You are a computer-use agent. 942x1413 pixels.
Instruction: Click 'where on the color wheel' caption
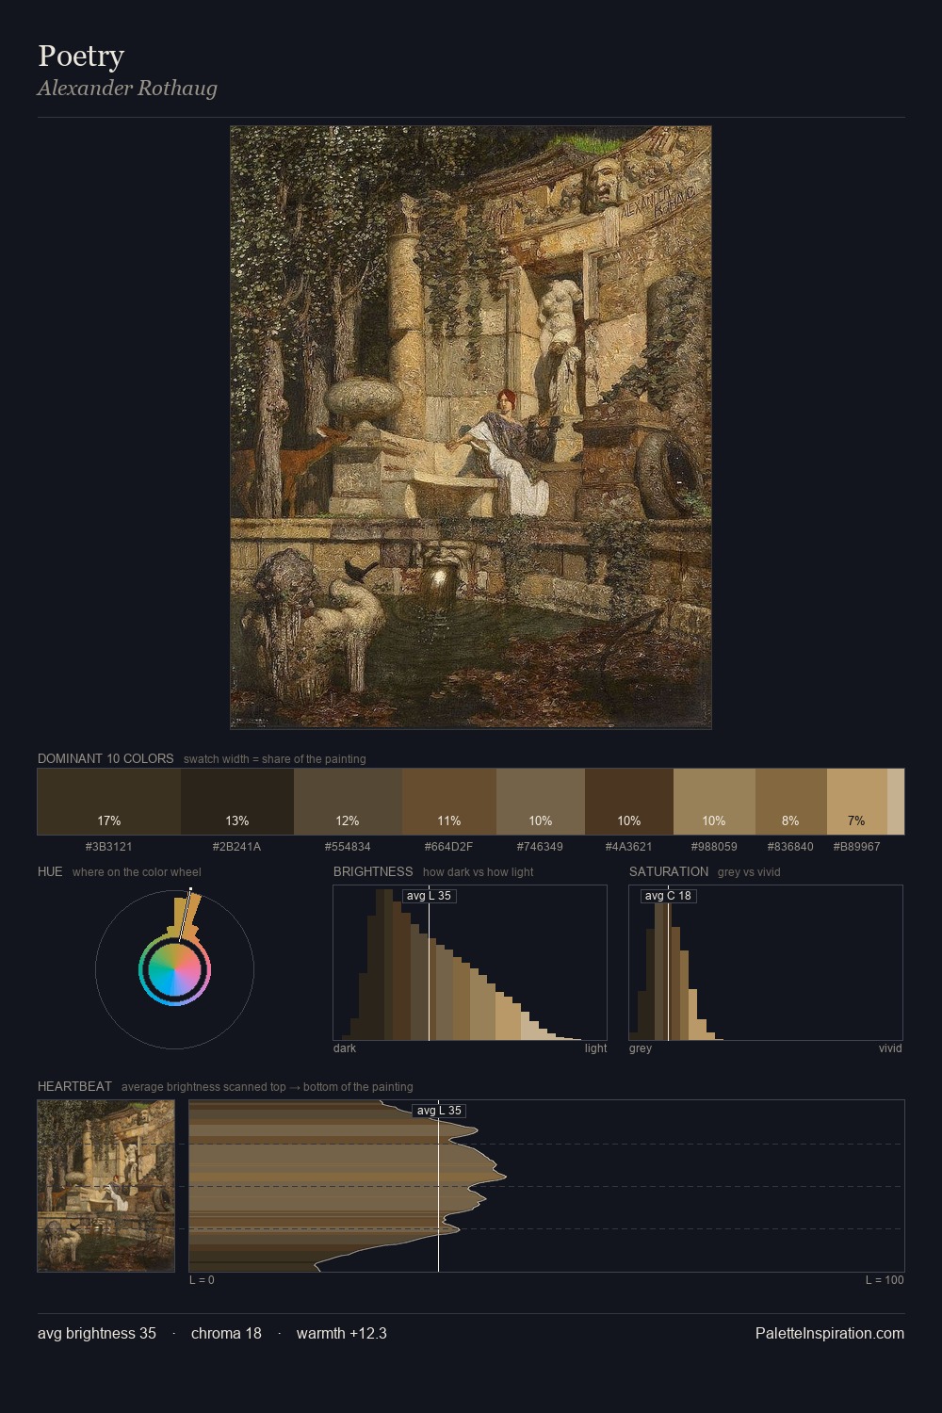tap(137, 872)
